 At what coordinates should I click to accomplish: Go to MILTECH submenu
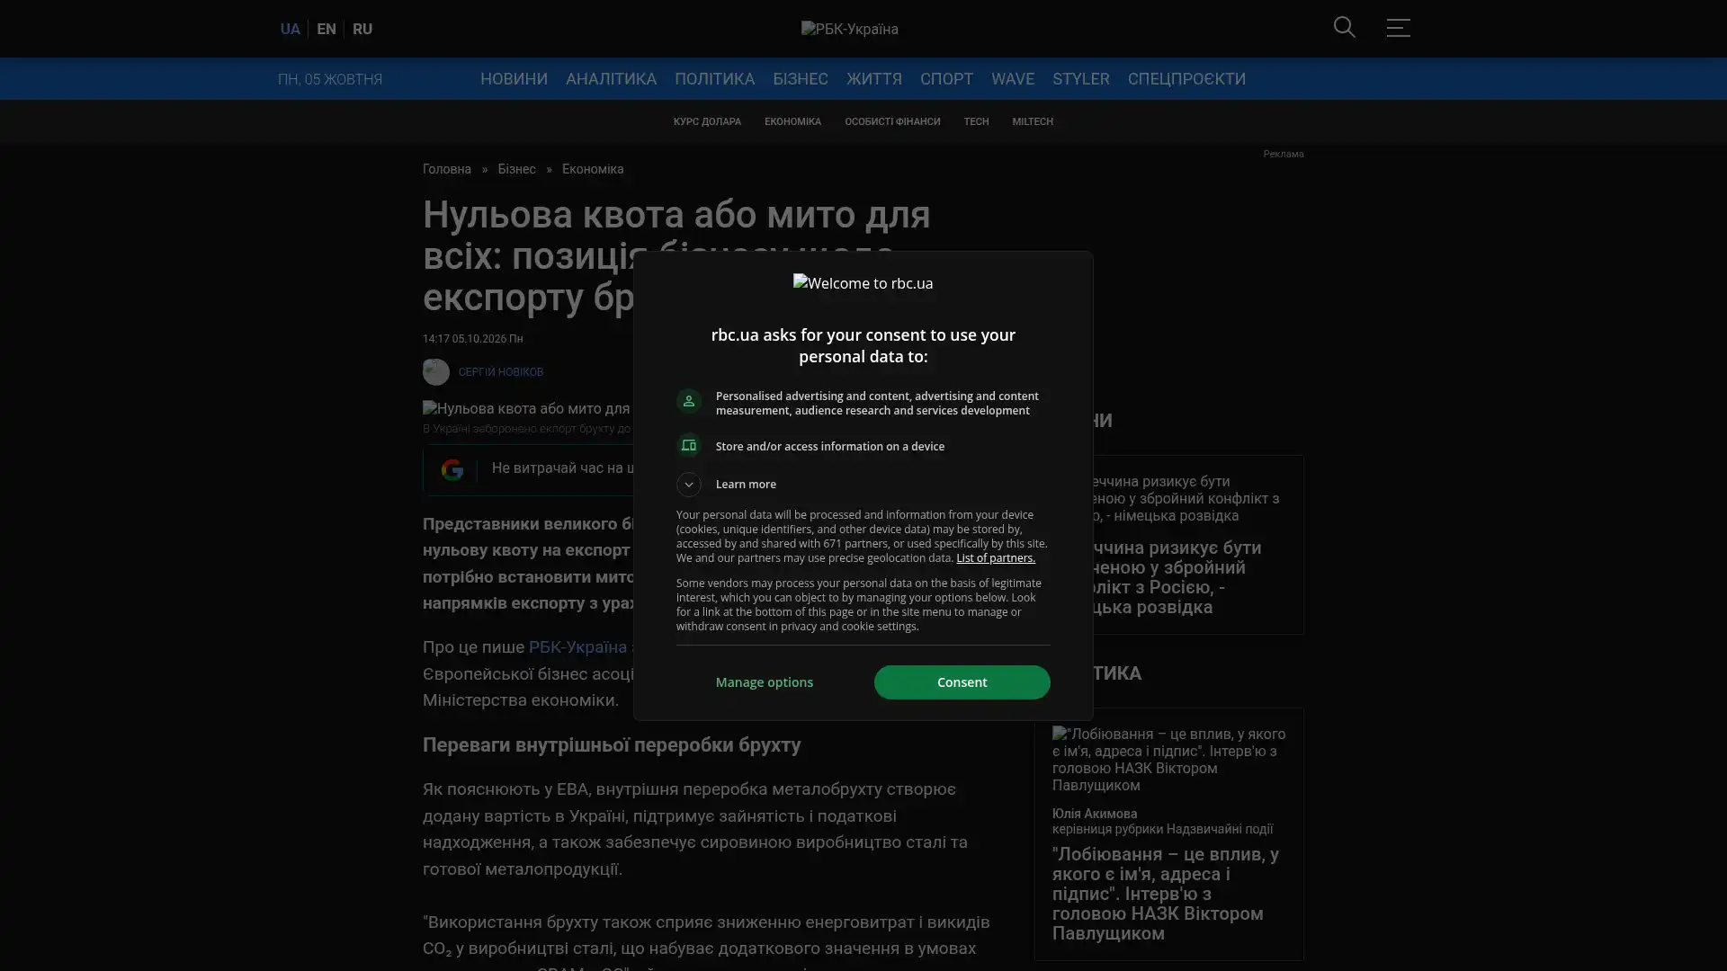click(1032, 121)
